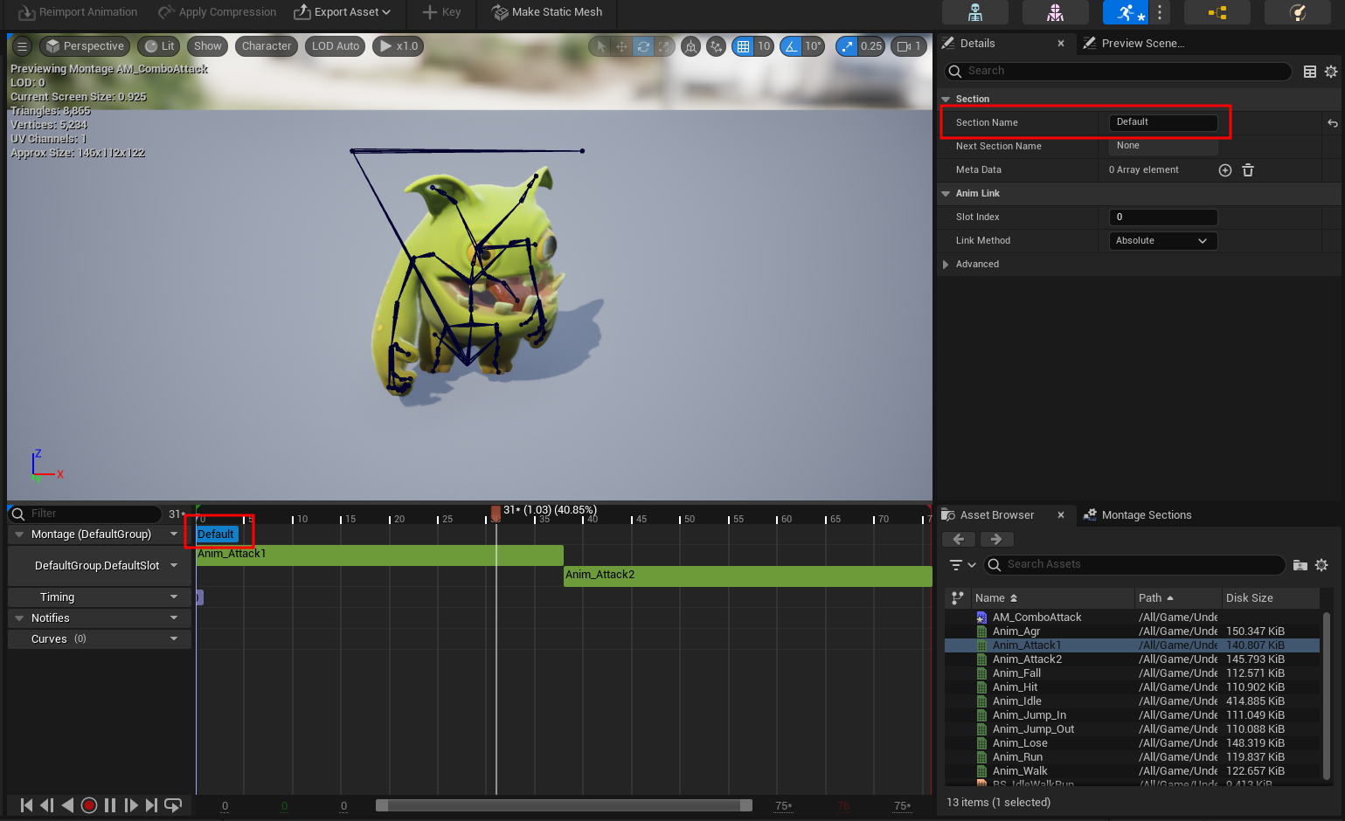Viewport: 1345px width, 821px height.
Task: Click Make Static Mesh button
Action: coord(547,12)
